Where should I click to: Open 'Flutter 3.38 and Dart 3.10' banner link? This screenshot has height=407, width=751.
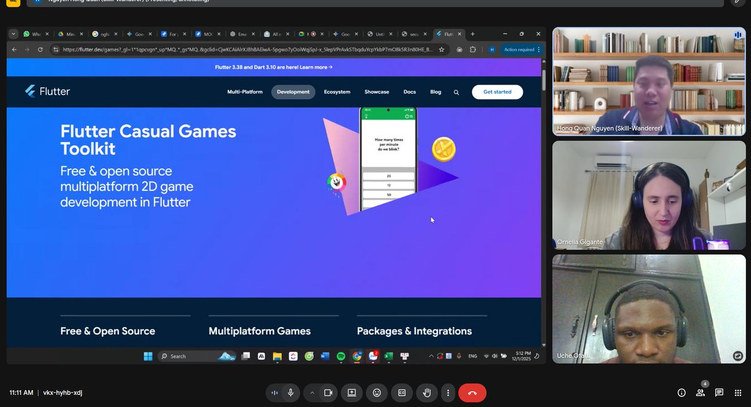click(273, 67)
